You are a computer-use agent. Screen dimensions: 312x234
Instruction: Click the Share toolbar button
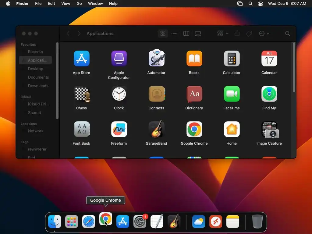237,34
